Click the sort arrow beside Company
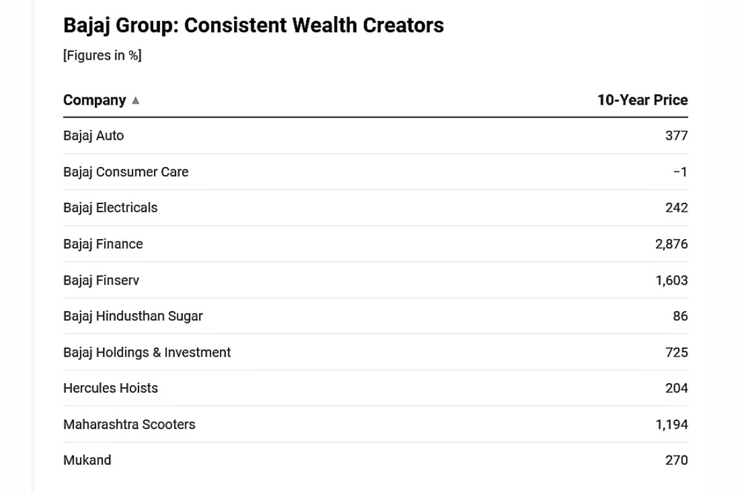 [135, 100]
